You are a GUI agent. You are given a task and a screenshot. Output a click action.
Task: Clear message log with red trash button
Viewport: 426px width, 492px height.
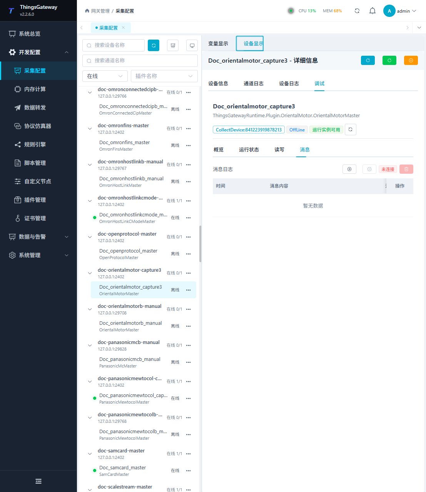406,169
